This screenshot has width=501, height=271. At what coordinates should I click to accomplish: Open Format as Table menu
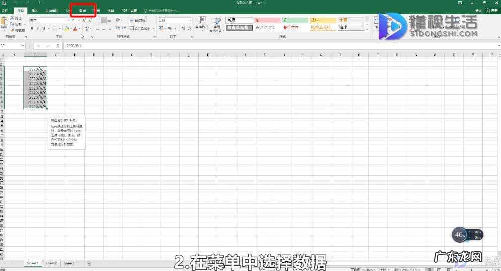(217, 24)
